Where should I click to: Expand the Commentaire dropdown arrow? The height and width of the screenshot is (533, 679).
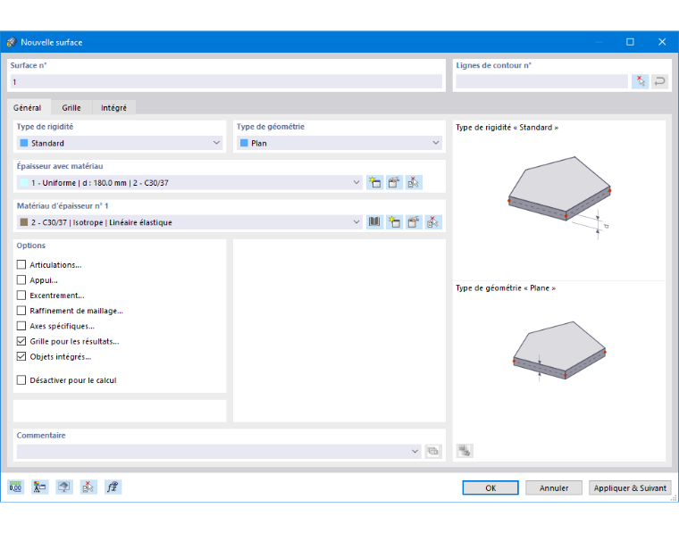[x=415, y=451]
